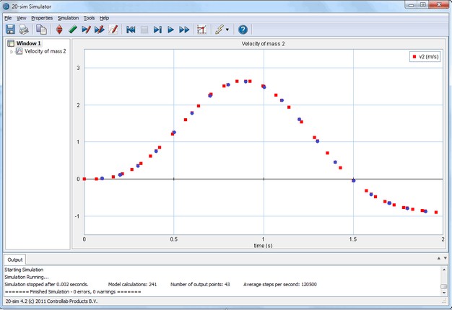Image resolution: width=452 pixels, height=310 pixels.
Task: Click the Print icon
Action: pyautogui.click(x=24, y=30)
